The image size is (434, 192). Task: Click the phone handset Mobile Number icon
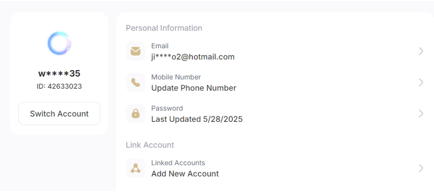pos(136,83)
